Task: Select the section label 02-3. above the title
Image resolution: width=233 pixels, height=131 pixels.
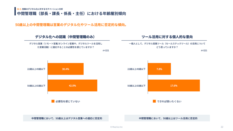Action: point(19,9)
